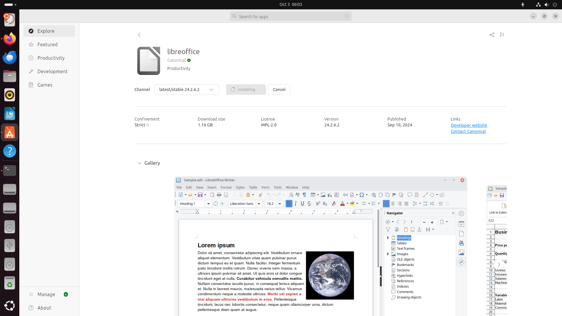This screenshot has height=316, width=562.
Task: Open the Trash from the dock
Action: click(x=10, y=283)
